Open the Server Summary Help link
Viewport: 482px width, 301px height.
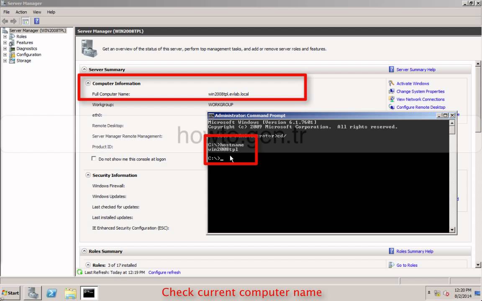pyautogui.click(x=415, y=70)
